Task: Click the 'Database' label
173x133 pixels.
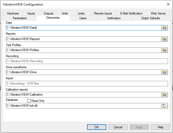Action: click(x=12, y=100)
